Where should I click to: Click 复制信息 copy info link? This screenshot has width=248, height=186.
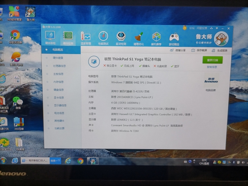(212, 67)
